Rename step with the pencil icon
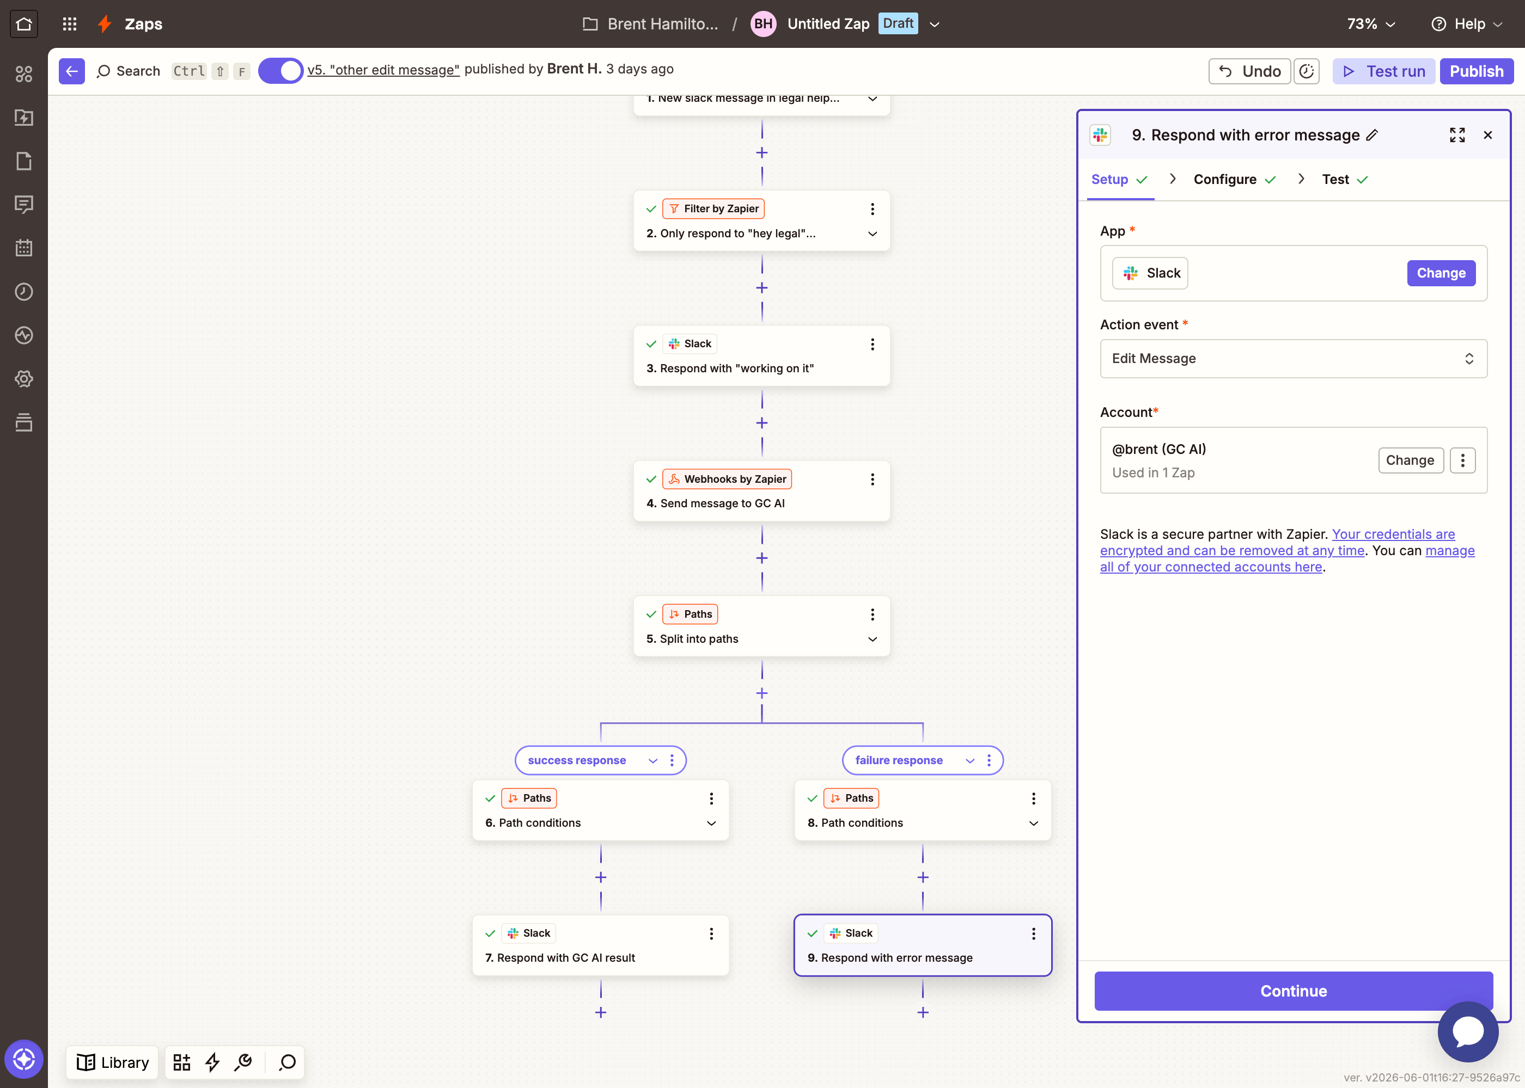Screen dimensions: 1525x1088 coord(1372,136)
